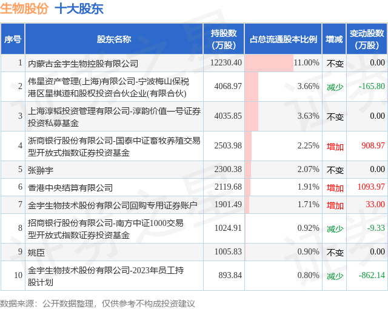Click the change value -9.33

376,228
